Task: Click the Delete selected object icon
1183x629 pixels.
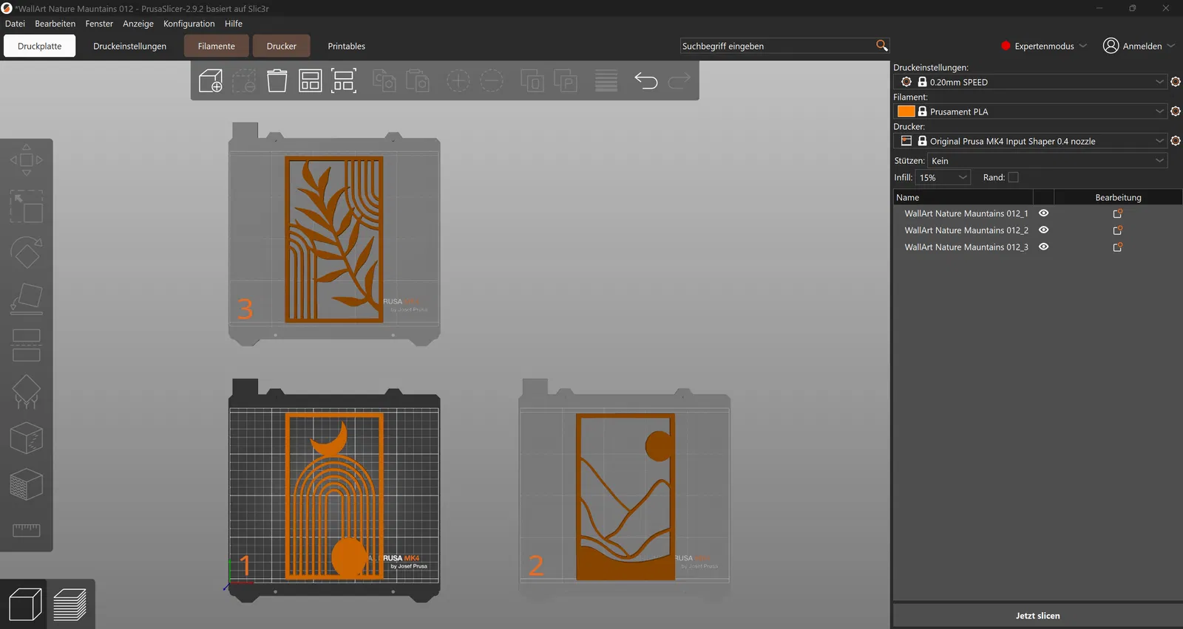Action: coord(244,80)
